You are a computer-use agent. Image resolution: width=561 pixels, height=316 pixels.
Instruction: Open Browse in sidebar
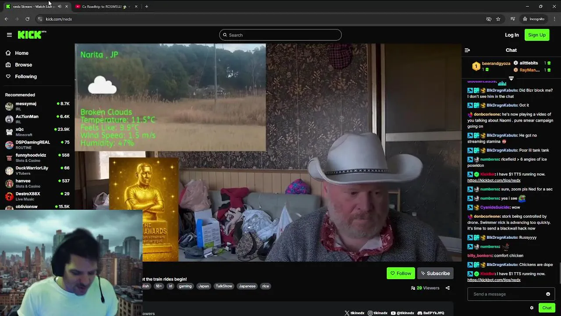(x=19, y=65)
